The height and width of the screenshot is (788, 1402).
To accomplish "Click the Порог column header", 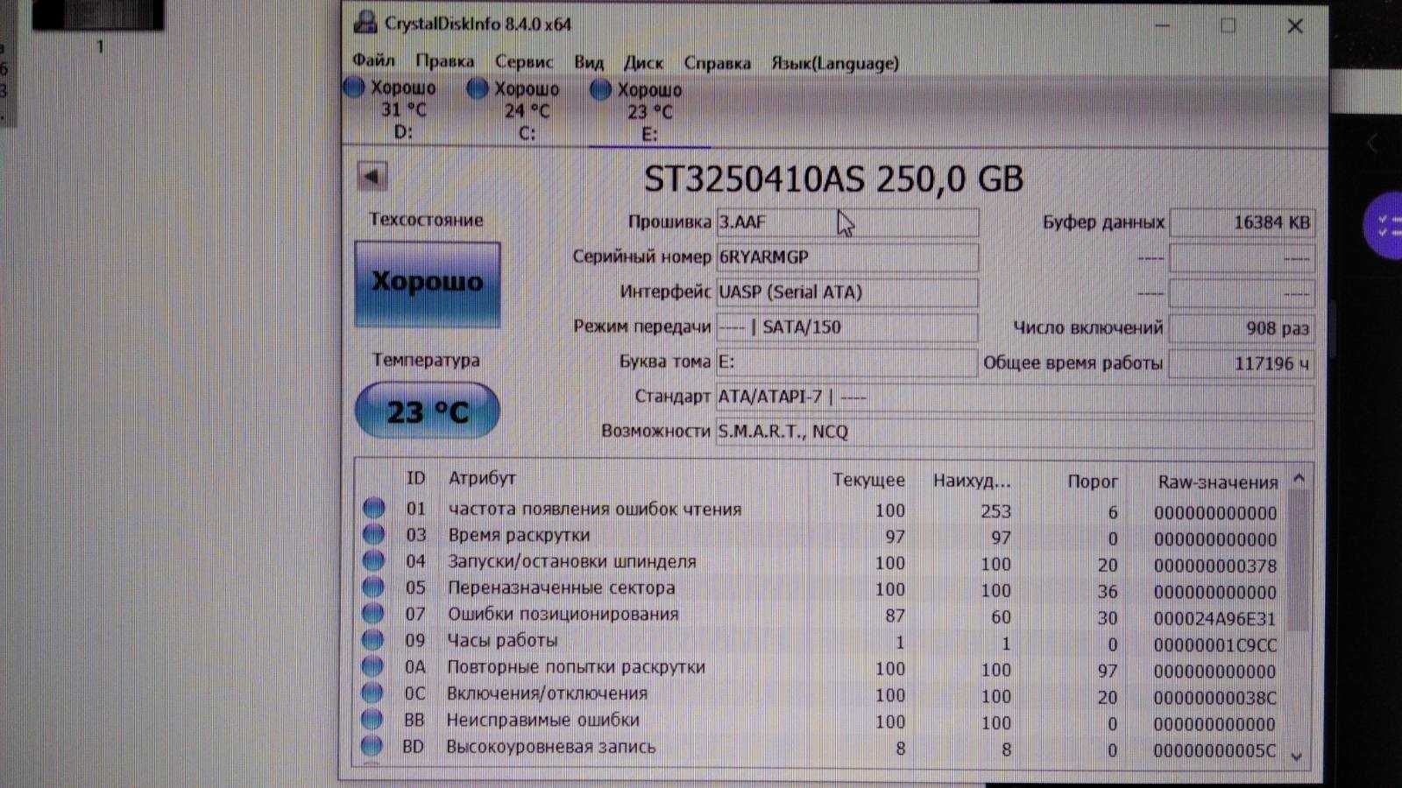I will click(x=1092, y=482).
